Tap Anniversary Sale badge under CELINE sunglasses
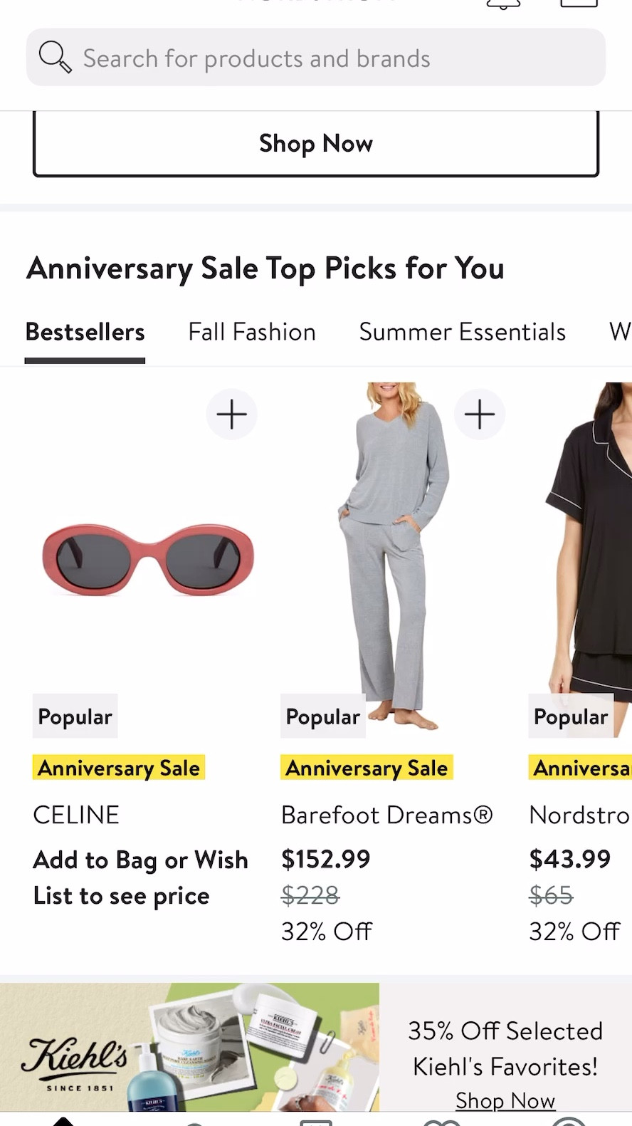632x1126 pixels. click(119, 768)
